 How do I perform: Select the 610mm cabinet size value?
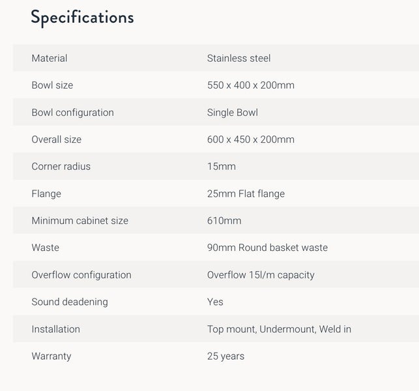pyautogui.click(x=224, y=221)
